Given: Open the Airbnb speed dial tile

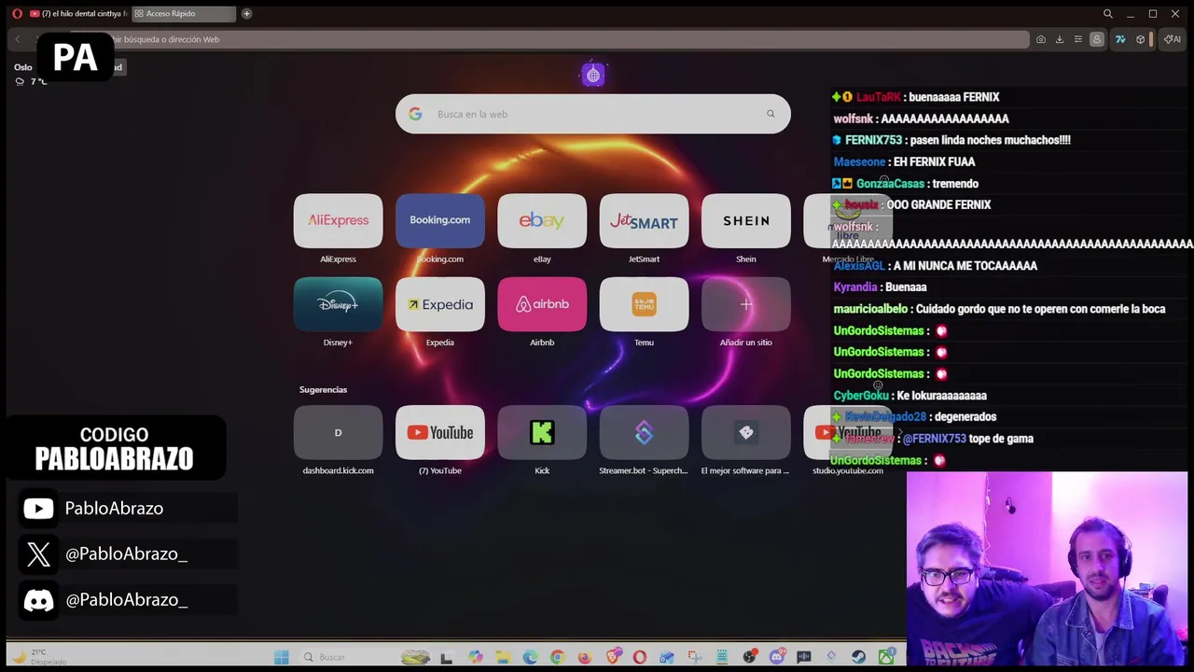Looking at the screenshot, I should pyautogui.click(x=542, y=304).
